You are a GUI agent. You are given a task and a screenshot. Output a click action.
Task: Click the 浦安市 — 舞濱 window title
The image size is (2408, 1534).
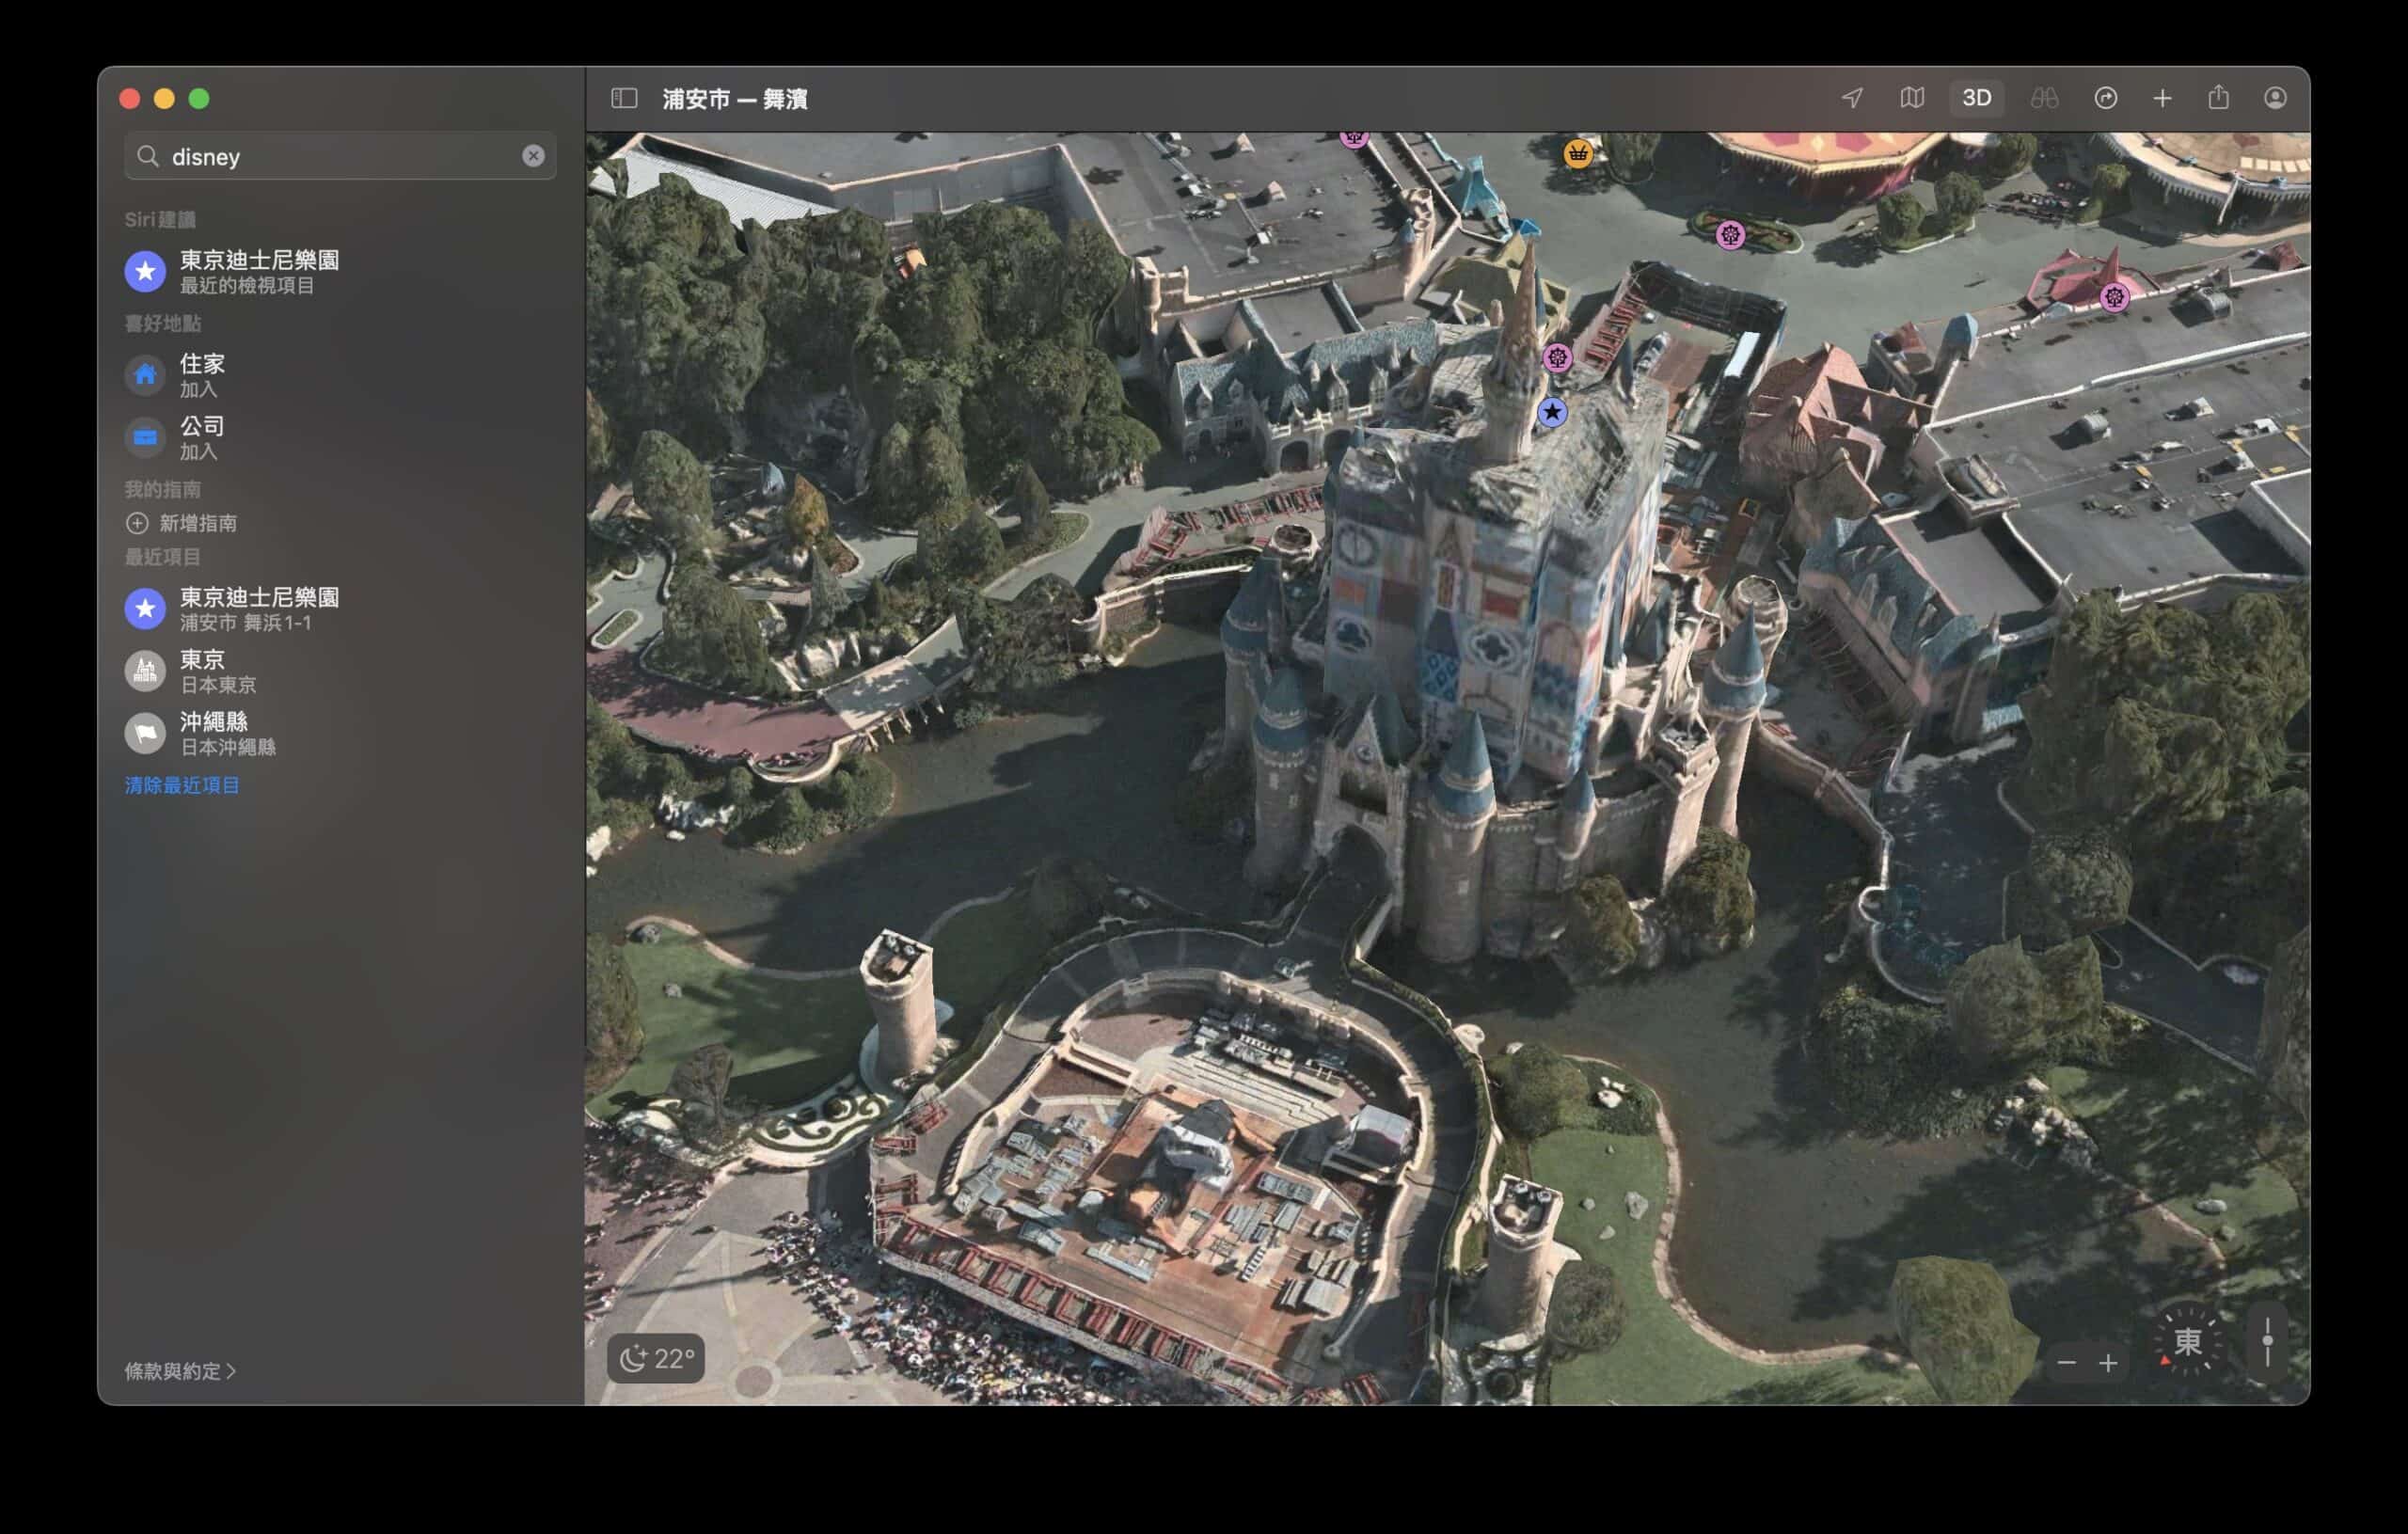point(735,99)
